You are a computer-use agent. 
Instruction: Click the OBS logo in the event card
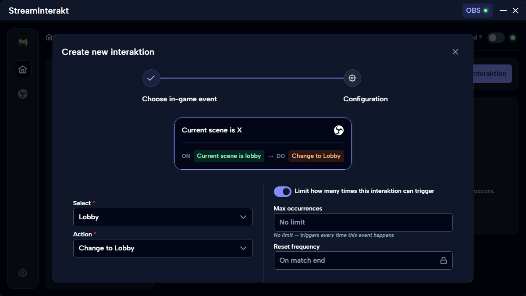338,130
